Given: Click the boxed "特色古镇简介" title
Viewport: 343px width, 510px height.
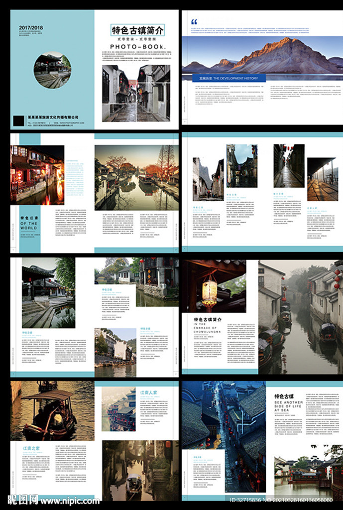Looking at the screenshot, I should pyautogui.click(x=137, y=30).
